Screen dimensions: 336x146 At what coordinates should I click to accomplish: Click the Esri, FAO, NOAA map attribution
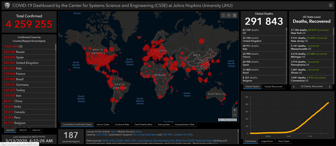[228, 120]
